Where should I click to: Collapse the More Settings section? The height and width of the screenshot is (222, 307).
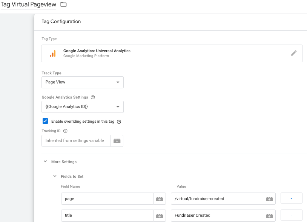pos(45,162)
